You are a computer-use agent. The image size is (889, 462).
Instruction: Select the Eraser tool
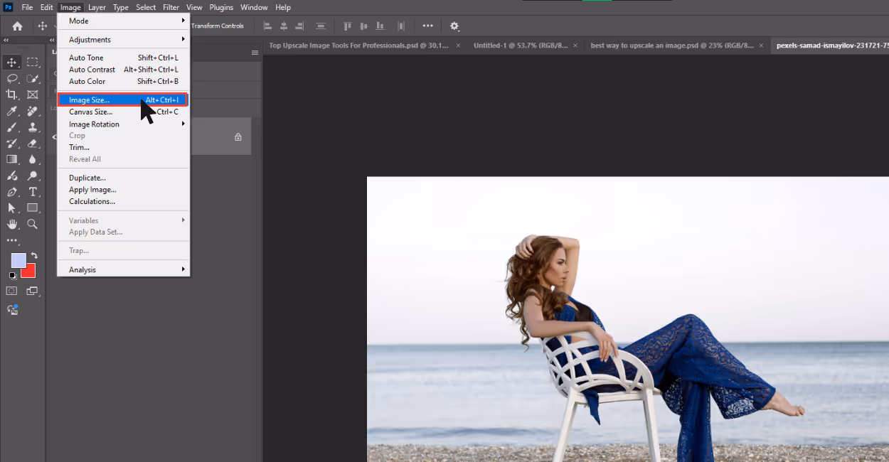tap(33, 143)
